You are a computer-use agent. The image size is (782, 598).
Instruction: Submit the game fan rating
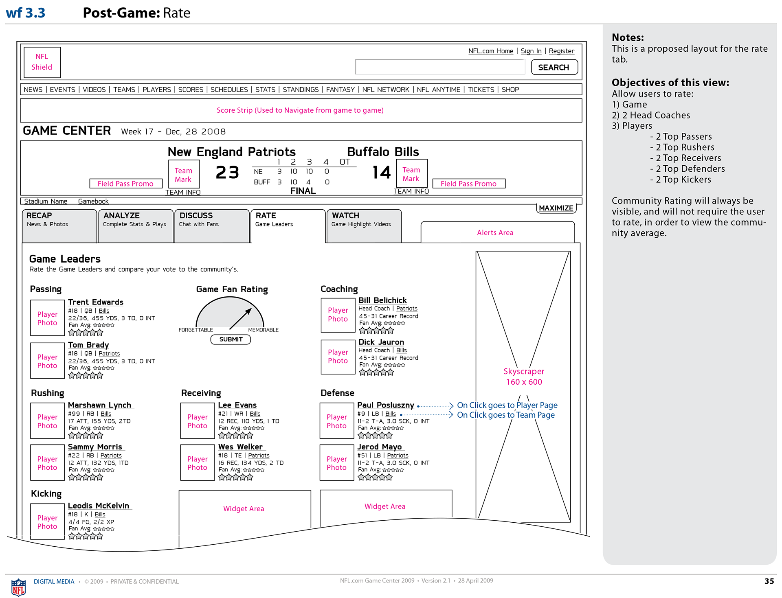tap(231, 340)
